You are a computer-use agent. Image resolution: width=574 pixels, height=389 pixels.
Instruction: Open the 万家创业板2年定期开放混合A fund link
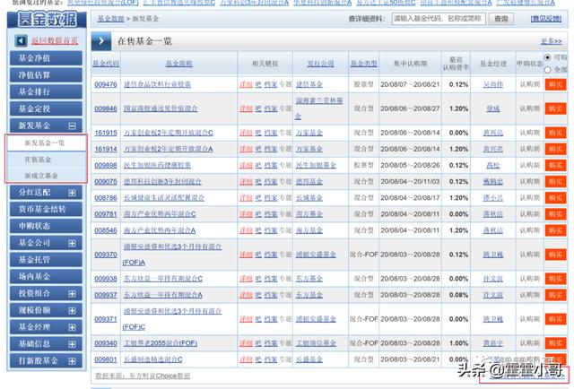[x=168, y=149]
